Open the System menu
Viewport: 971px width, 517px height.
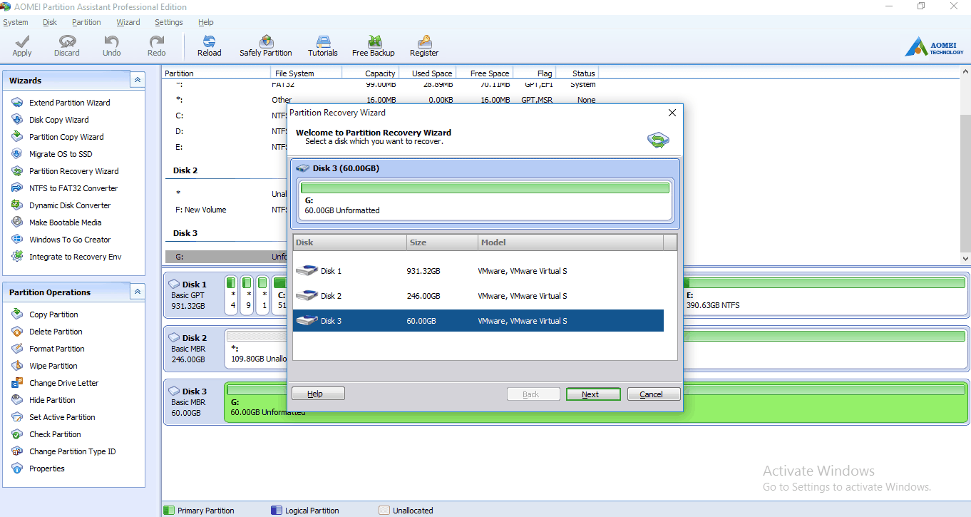pyautogui.click(x=16, y=22)
